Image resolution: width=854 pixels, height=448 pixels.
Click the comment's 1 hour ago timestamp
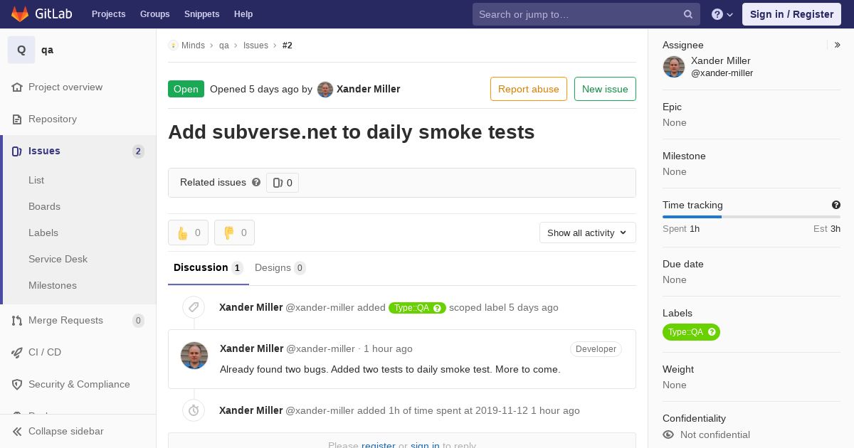coord(388,348)
